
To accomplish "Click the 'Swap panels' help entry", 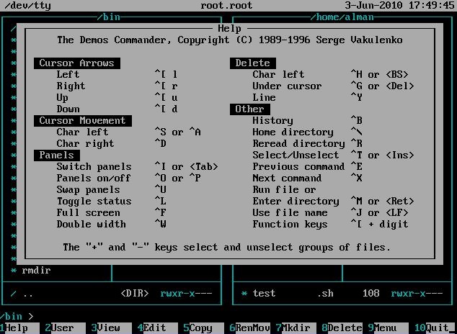I will click(89, 190).
